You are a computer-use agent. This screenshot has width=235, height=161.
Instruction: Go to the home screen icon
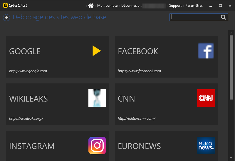[91, 6]
